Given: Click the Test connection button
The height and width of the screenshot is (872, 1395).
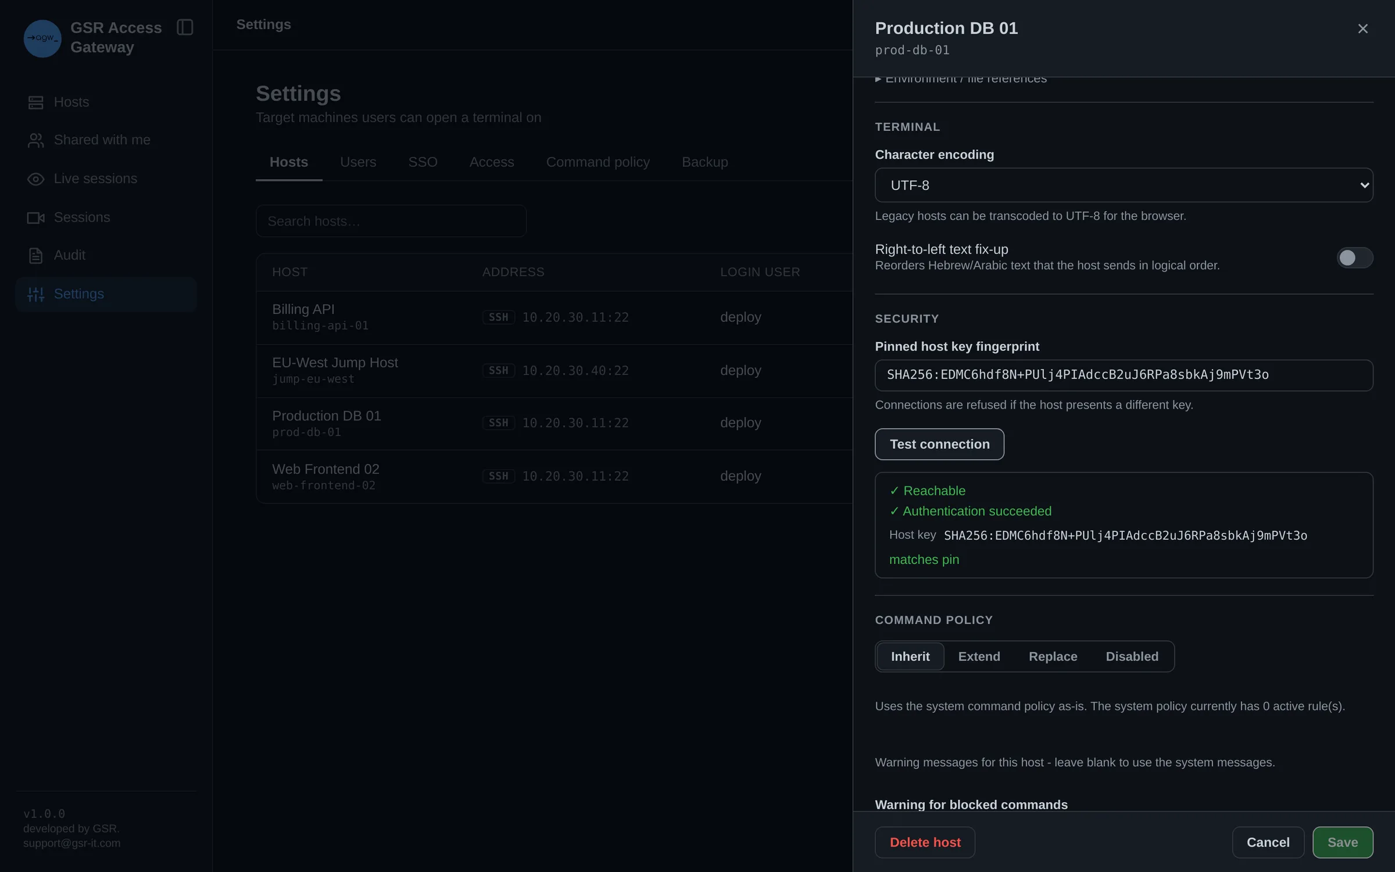Looking at the screenshot, I should (939, 444).
